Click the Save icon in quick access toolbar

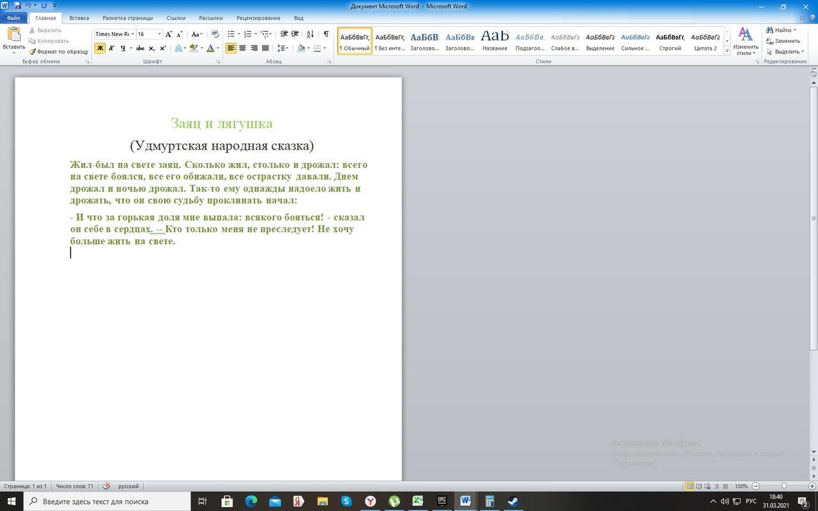pyautogui.click(x=17, y=6)
